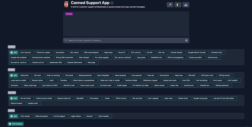Select the "Swop template" reply
Viewport: 252px width, 127px height.
tap(121, 75)
